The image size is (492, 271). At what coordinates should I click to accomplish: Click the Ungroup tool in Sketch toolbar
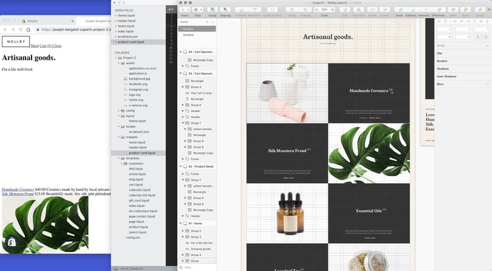[x=225, y=10]
